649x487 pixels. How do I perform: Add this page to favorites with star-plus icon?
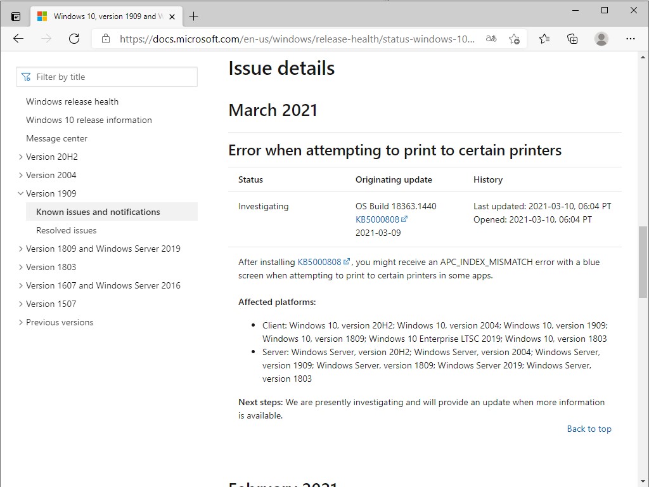coord(514,39)
